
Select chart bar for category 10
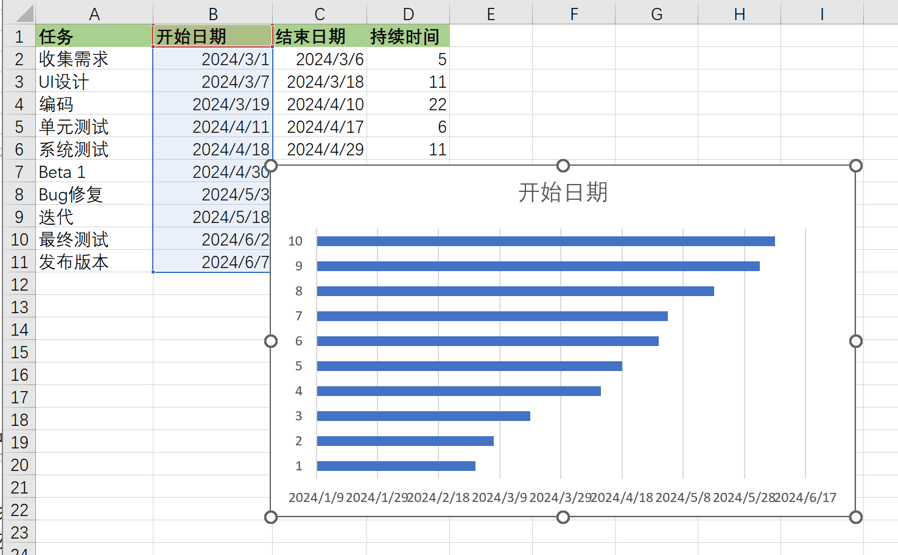click(x=545, y=241)
